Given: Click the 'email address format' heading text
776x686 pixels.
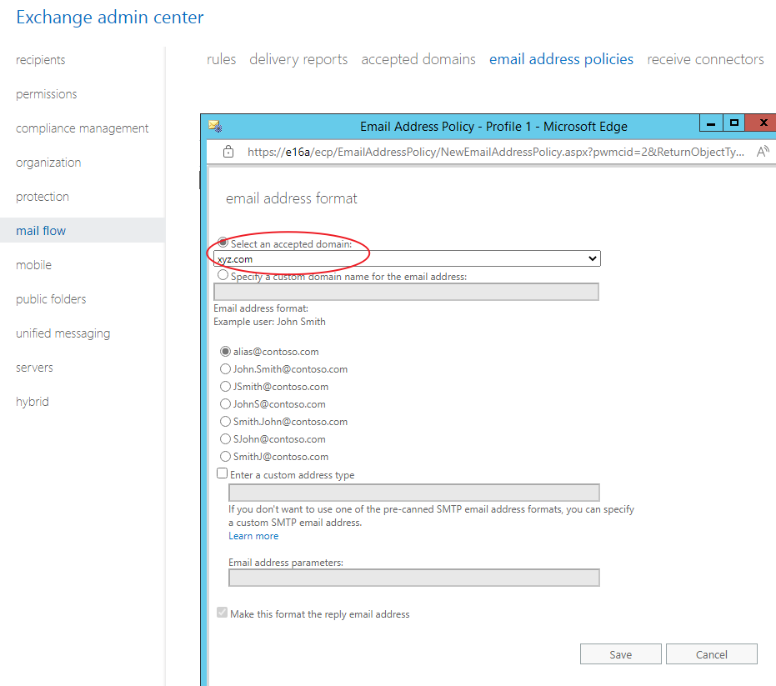Looking at the screenshot, I should (292, 198).
